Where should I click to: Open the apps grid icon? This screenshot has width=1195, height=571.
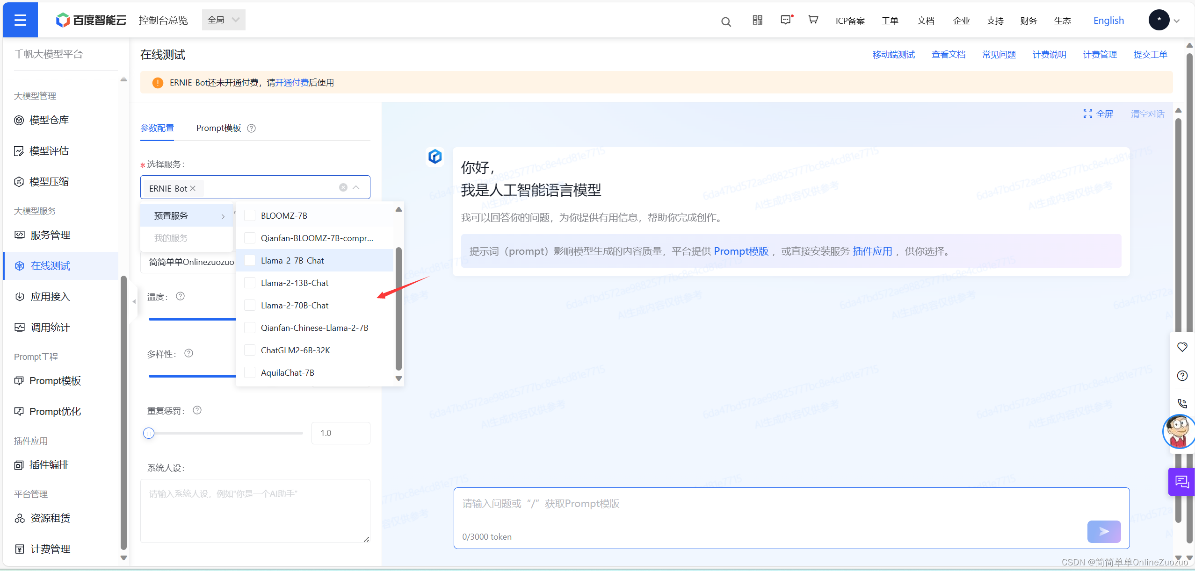coord(757,20)
